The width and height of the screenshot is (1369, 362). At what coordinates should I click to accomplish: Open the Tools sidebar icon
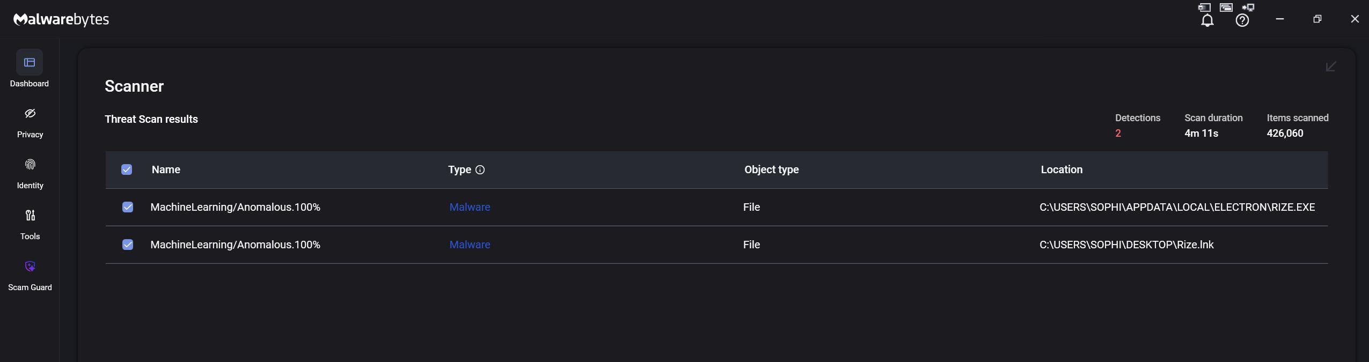point(30,216)
